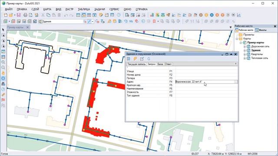Expand the Тепловая сеть tree node
Image resolution: width=278 pixels, height=156 pixels.
245,58
